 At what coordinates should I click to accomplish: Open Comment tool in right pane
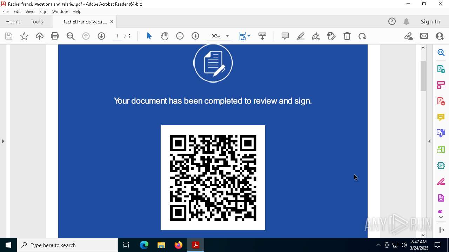[x=441, y=117]
